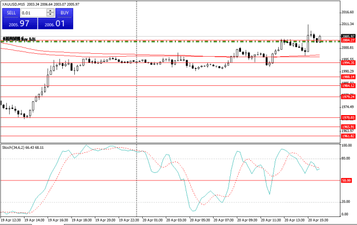
Task: Click the 19 Apr 16:30 time label
Action: click(58, 220)
